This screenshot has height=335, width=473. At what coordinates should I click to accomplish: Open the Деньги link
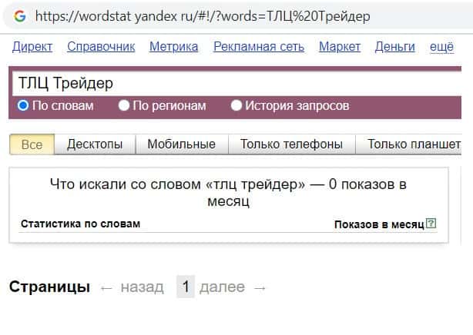click(x=395, y=47)
